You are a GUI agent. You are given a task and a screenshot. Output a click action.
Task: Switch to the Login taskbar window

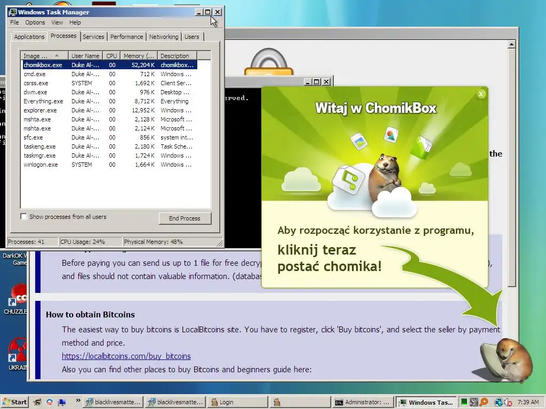(x=238, y=402)
